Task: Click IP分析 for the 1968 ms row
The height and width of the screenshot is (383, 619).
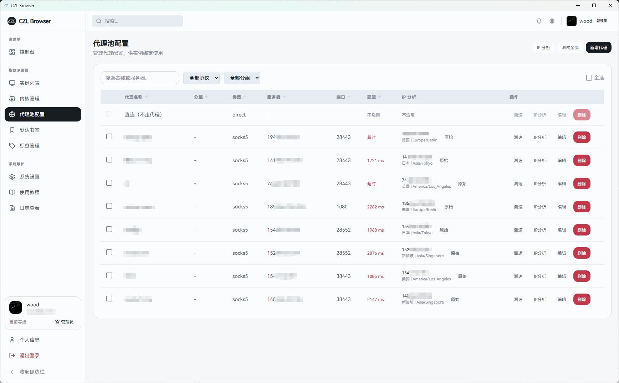Action: [540, 230]
